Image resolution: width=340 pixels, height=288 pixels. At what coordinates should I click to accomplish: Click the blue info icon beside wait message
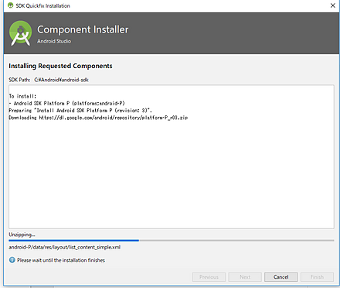click(12, 260)
